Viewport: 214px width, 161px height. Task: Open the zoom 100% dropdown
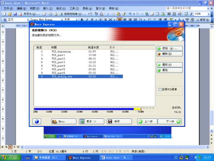pos(209,14)
